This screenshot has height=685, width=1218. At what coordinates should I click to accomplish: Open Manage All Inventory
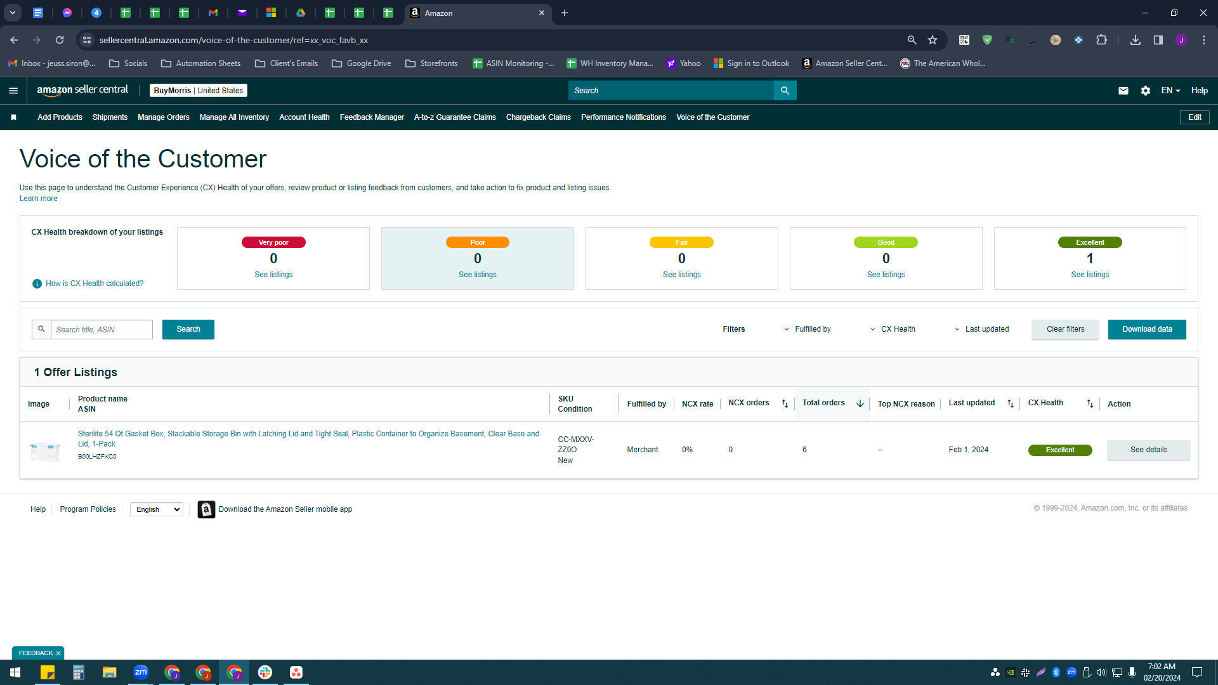tap(234, 117)
